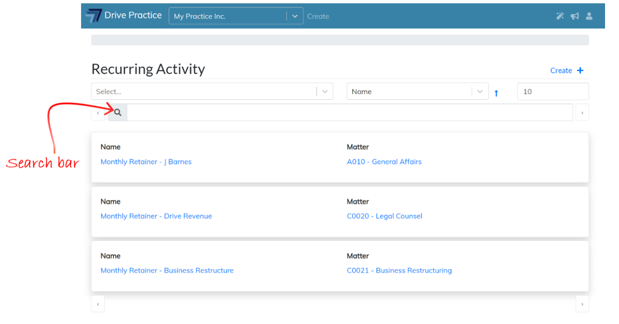Open the magic wand icon in header
This screenshot has width=619, height=324.
point(560,16)
